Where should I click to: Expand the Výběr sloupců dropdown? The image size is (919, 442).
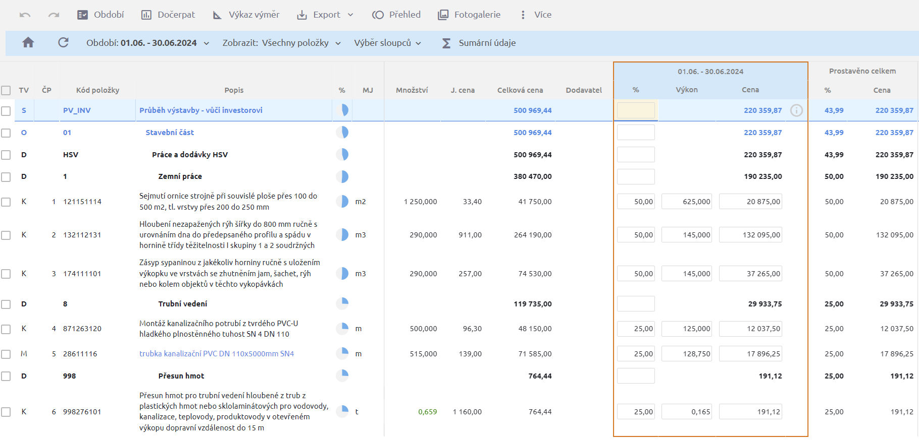[x=387, y=43]
